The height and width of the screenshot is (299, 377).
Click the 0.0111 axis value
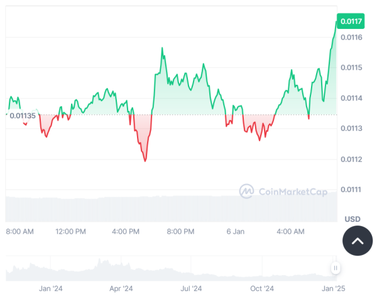point(351,190)
